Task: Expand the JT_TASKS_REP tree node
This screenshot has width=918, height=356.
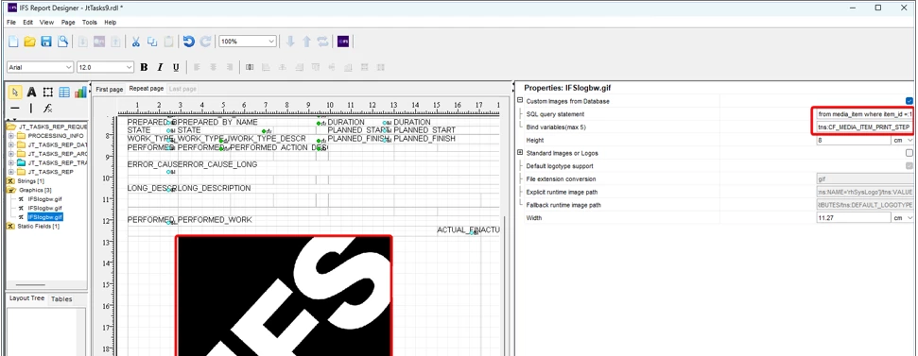Action: tap(10, 172)
